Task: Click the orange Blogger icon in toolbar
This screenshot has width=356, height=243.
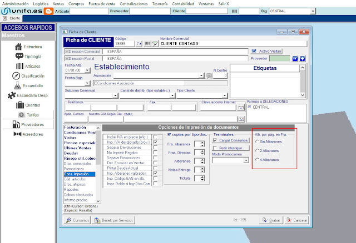Action: pyautogui.click(x=49, y=11)
